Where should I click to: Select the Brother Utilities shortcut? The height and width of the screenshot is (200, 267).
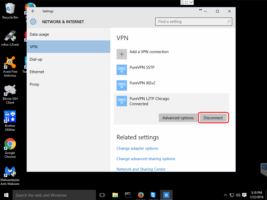tap(10, 121)
